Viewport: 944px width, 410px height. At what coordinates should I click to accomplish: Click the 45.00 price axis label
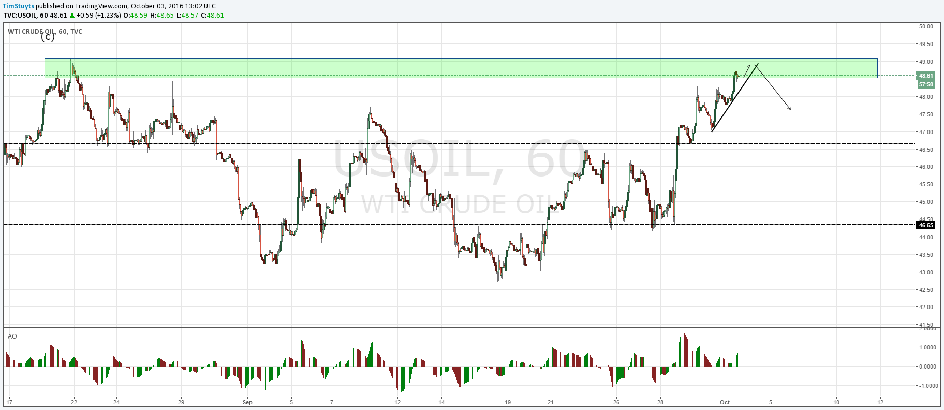pyautogui.click(x=926, y=202)
